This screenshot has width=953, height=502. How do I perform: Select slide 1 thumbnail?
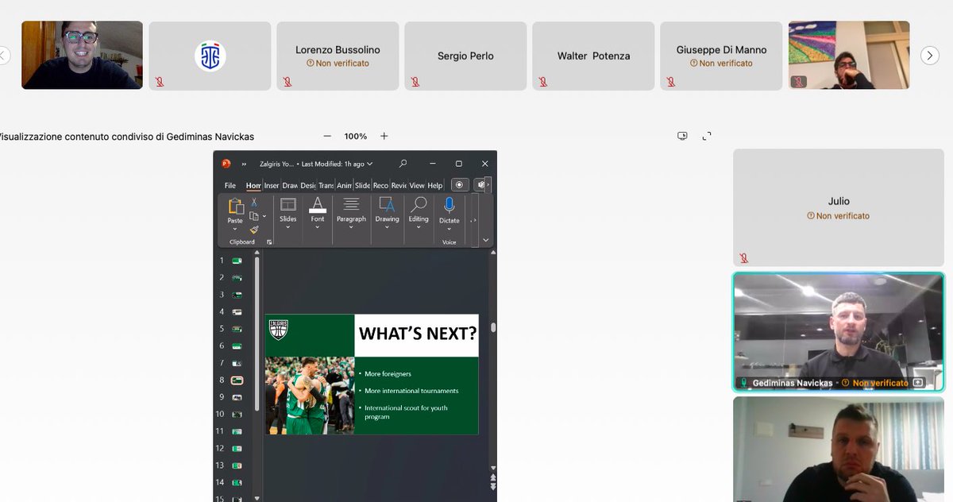click(x=237, y=261)
